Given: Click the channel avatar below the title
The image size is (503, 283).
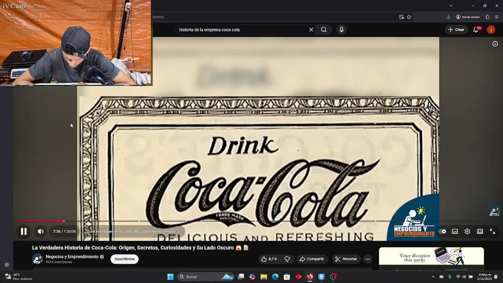Looking at the screenshot, I should click(37, 259).
